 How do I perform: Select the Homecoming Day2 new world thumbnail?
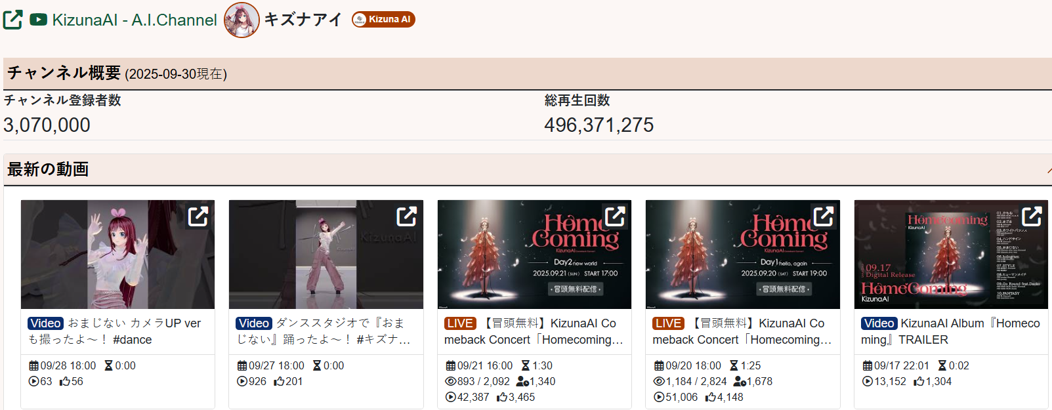click(534, 255)
